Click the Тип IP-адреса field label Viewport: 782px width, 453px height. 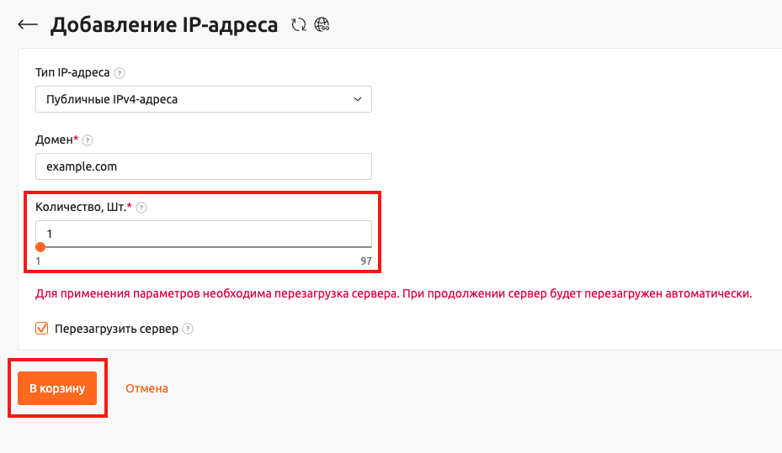[72, 73]
